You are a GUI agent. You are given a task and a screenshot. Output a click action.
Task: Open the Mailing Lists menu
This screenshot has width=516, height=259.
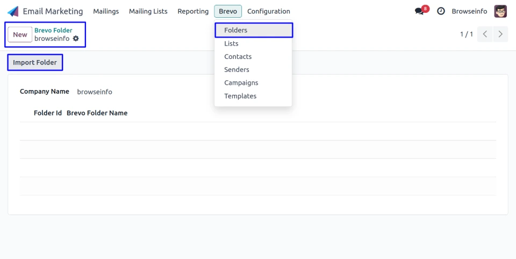pos(148,11)
